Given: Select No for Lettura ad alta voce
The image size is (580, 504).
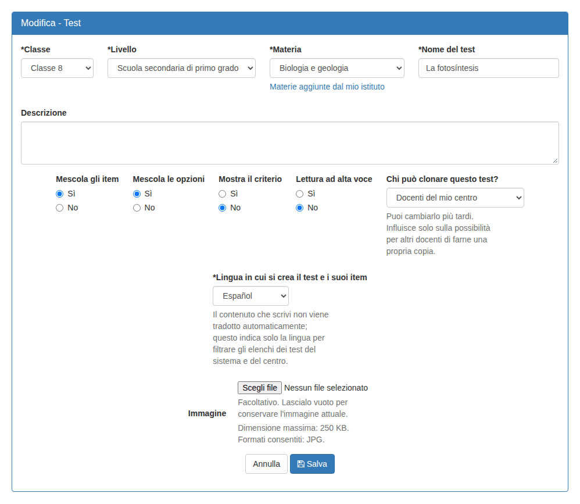Looking at the screenshot, I should 300,208.
